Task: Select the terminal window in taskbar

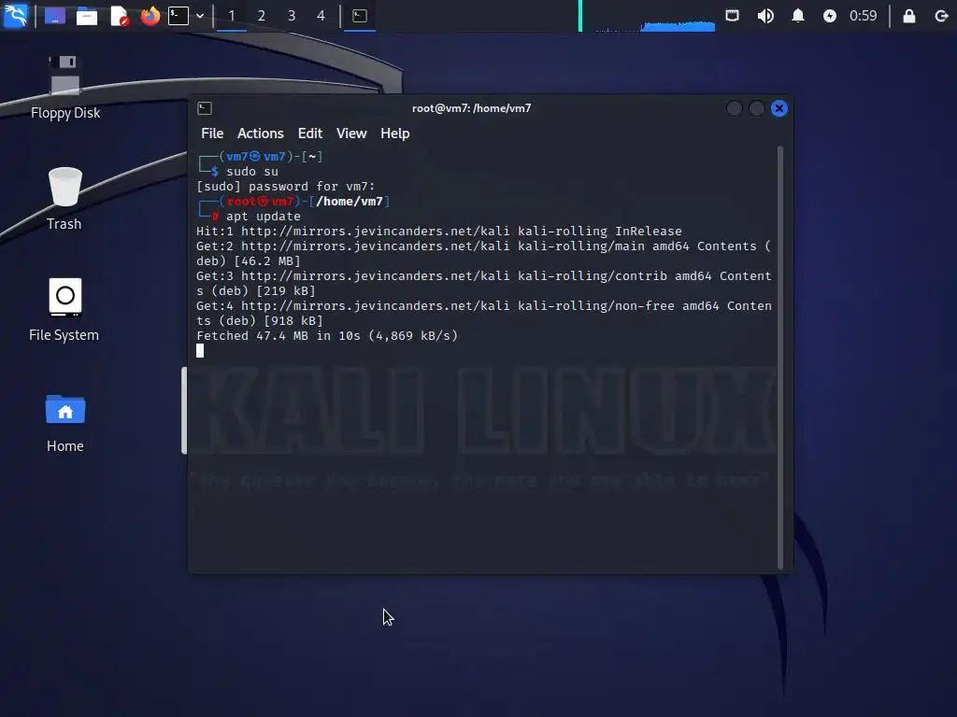Action: 360,16
